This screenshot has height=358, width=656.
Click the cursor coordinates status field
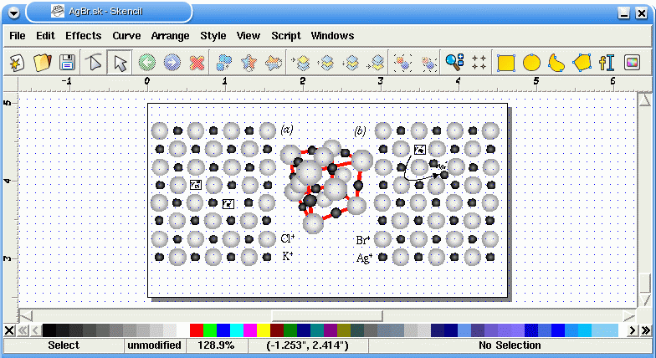pos(308,345)
